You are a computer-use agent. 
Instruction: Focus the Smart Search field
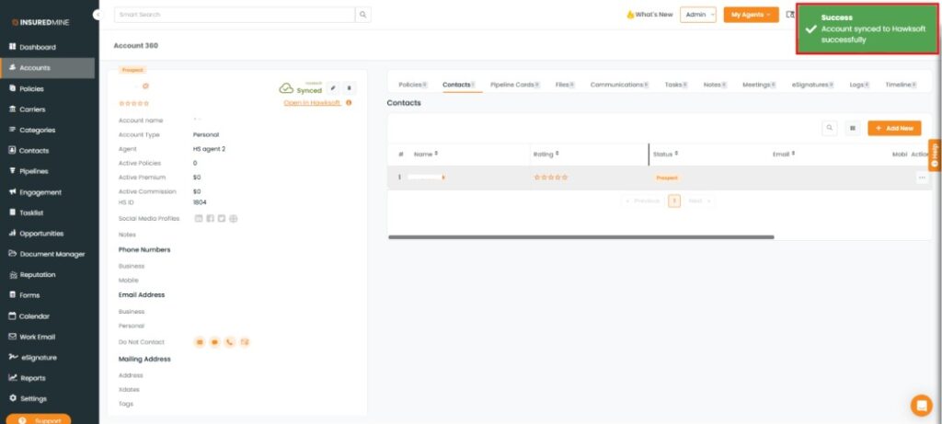[235, 15]
